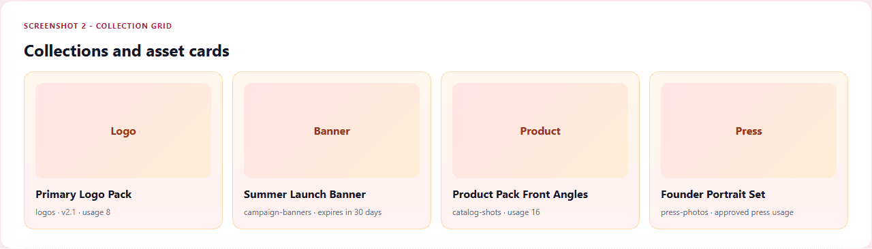Open the Logo thumbnail preview
This screenshot has width=872, height=249.
point(123,131)
